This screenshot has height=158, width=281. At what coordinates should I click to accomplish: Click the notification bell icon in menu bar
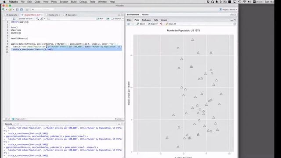click(x=216, y=2)
